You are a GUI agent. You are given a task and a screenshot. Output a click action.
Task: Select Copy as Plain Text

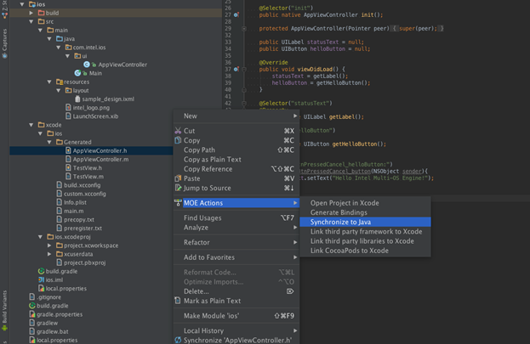click(237, 160)
